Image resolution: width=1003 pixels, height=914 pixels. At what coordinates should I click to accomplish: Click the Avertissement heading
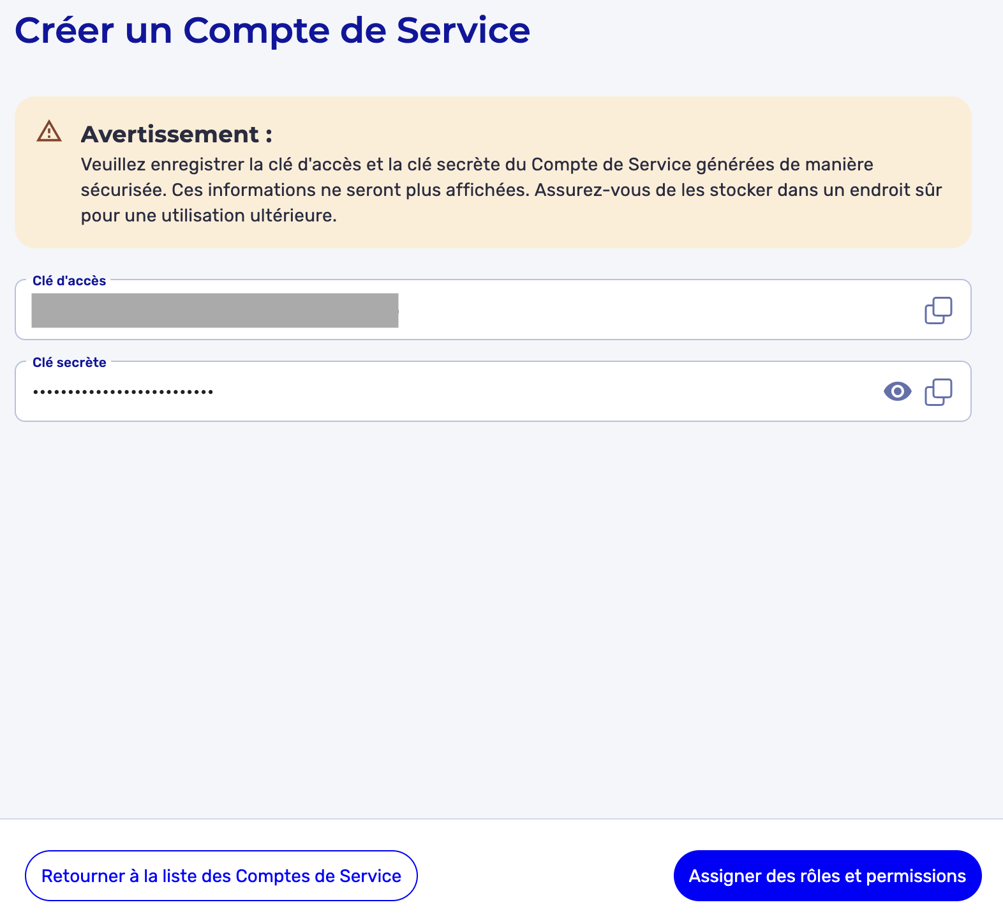pyautogui.click(x=177, y=134)
